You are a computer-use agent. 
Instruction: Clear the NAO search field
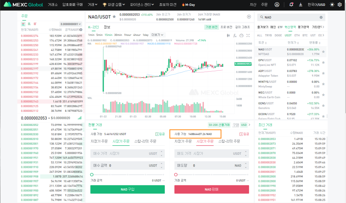(321, 17)
